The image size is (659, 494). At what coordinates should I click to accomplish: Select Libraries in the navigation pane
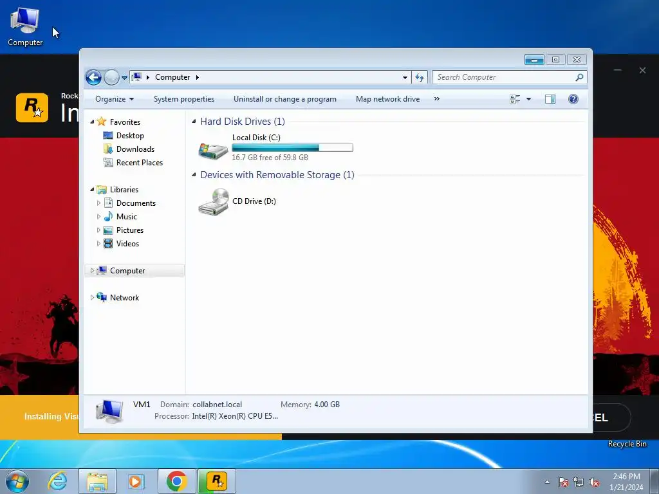pyautogui.click(x=124, y=190)
